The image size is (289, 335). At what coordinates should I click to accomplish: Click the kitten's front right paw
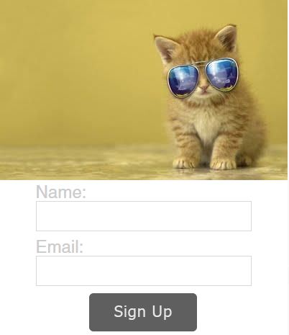point(223,164)
